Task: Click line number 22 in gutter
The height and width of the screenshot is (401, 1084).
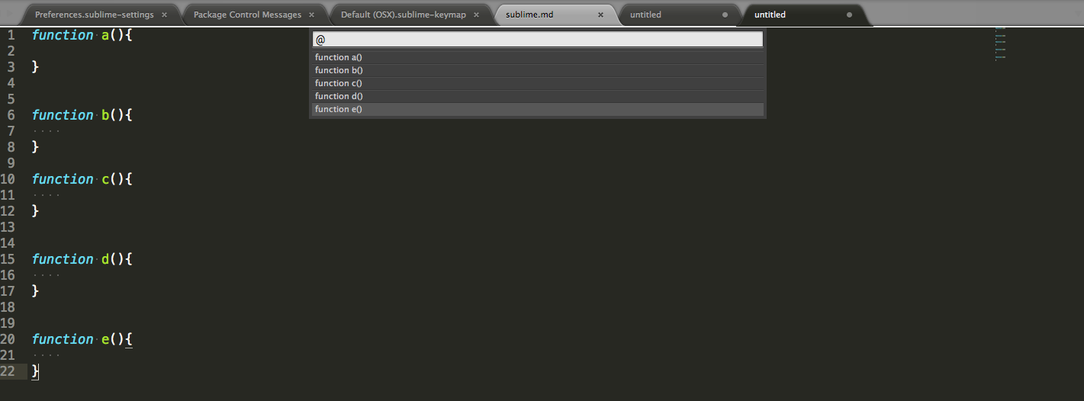Action: point(8,371)
